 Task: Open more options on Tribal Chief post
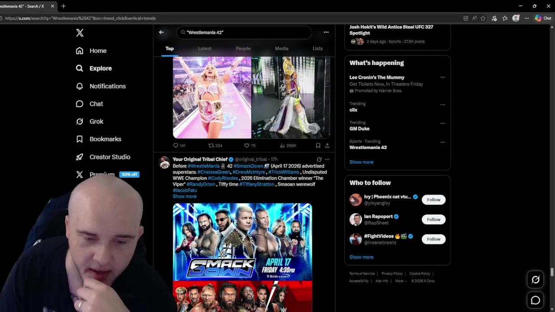327,159
